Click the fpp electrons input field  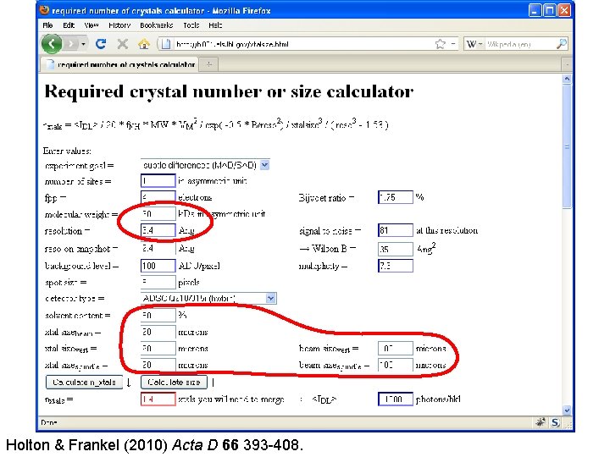[x=158, y=197]
